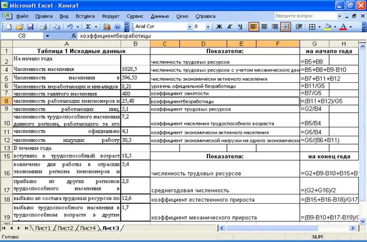Open the Arial Cyr font name dropdown
The height and width of the screenshot is (242, 367).
point(189,27)
